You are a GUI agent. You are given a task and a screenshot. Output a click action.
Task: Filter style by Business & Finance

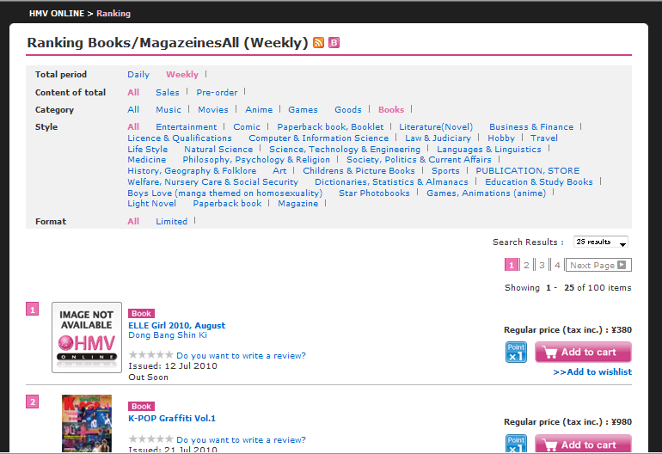[531, 127]
